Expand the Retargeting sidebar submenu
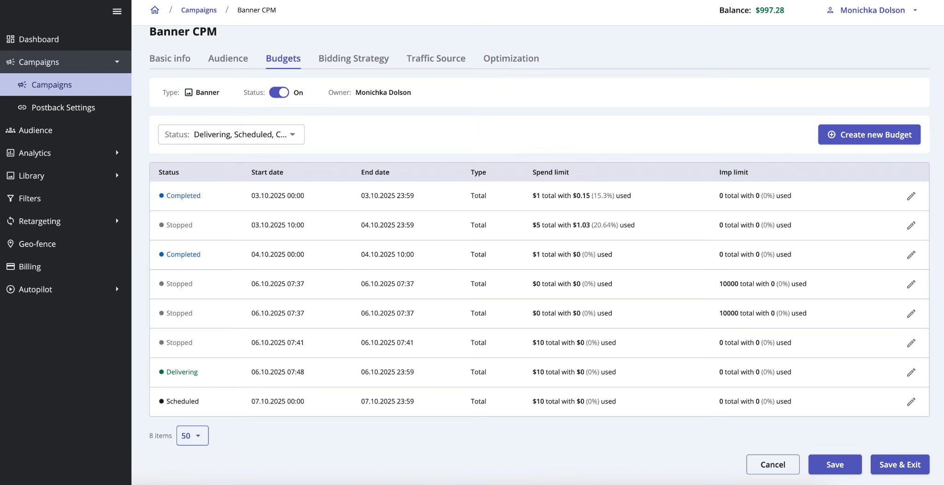Screen dimensions: 944x485 [117, 221]
